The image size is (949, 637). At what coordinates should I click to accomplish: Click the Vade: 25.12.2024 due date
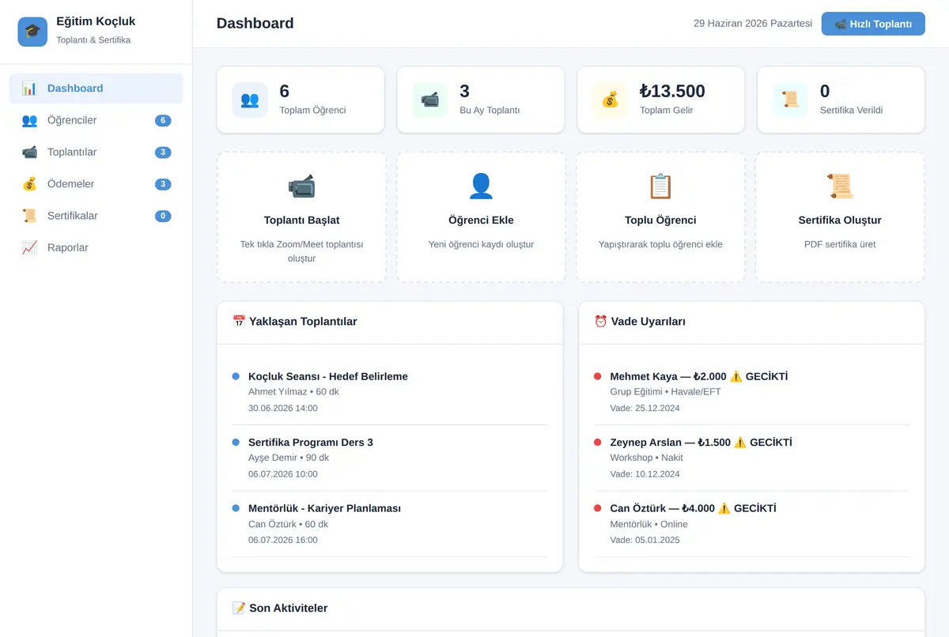(645, 409)
